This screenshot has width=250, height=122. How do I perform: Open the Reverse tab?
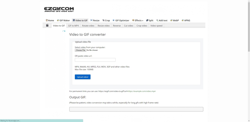(117, 26)
